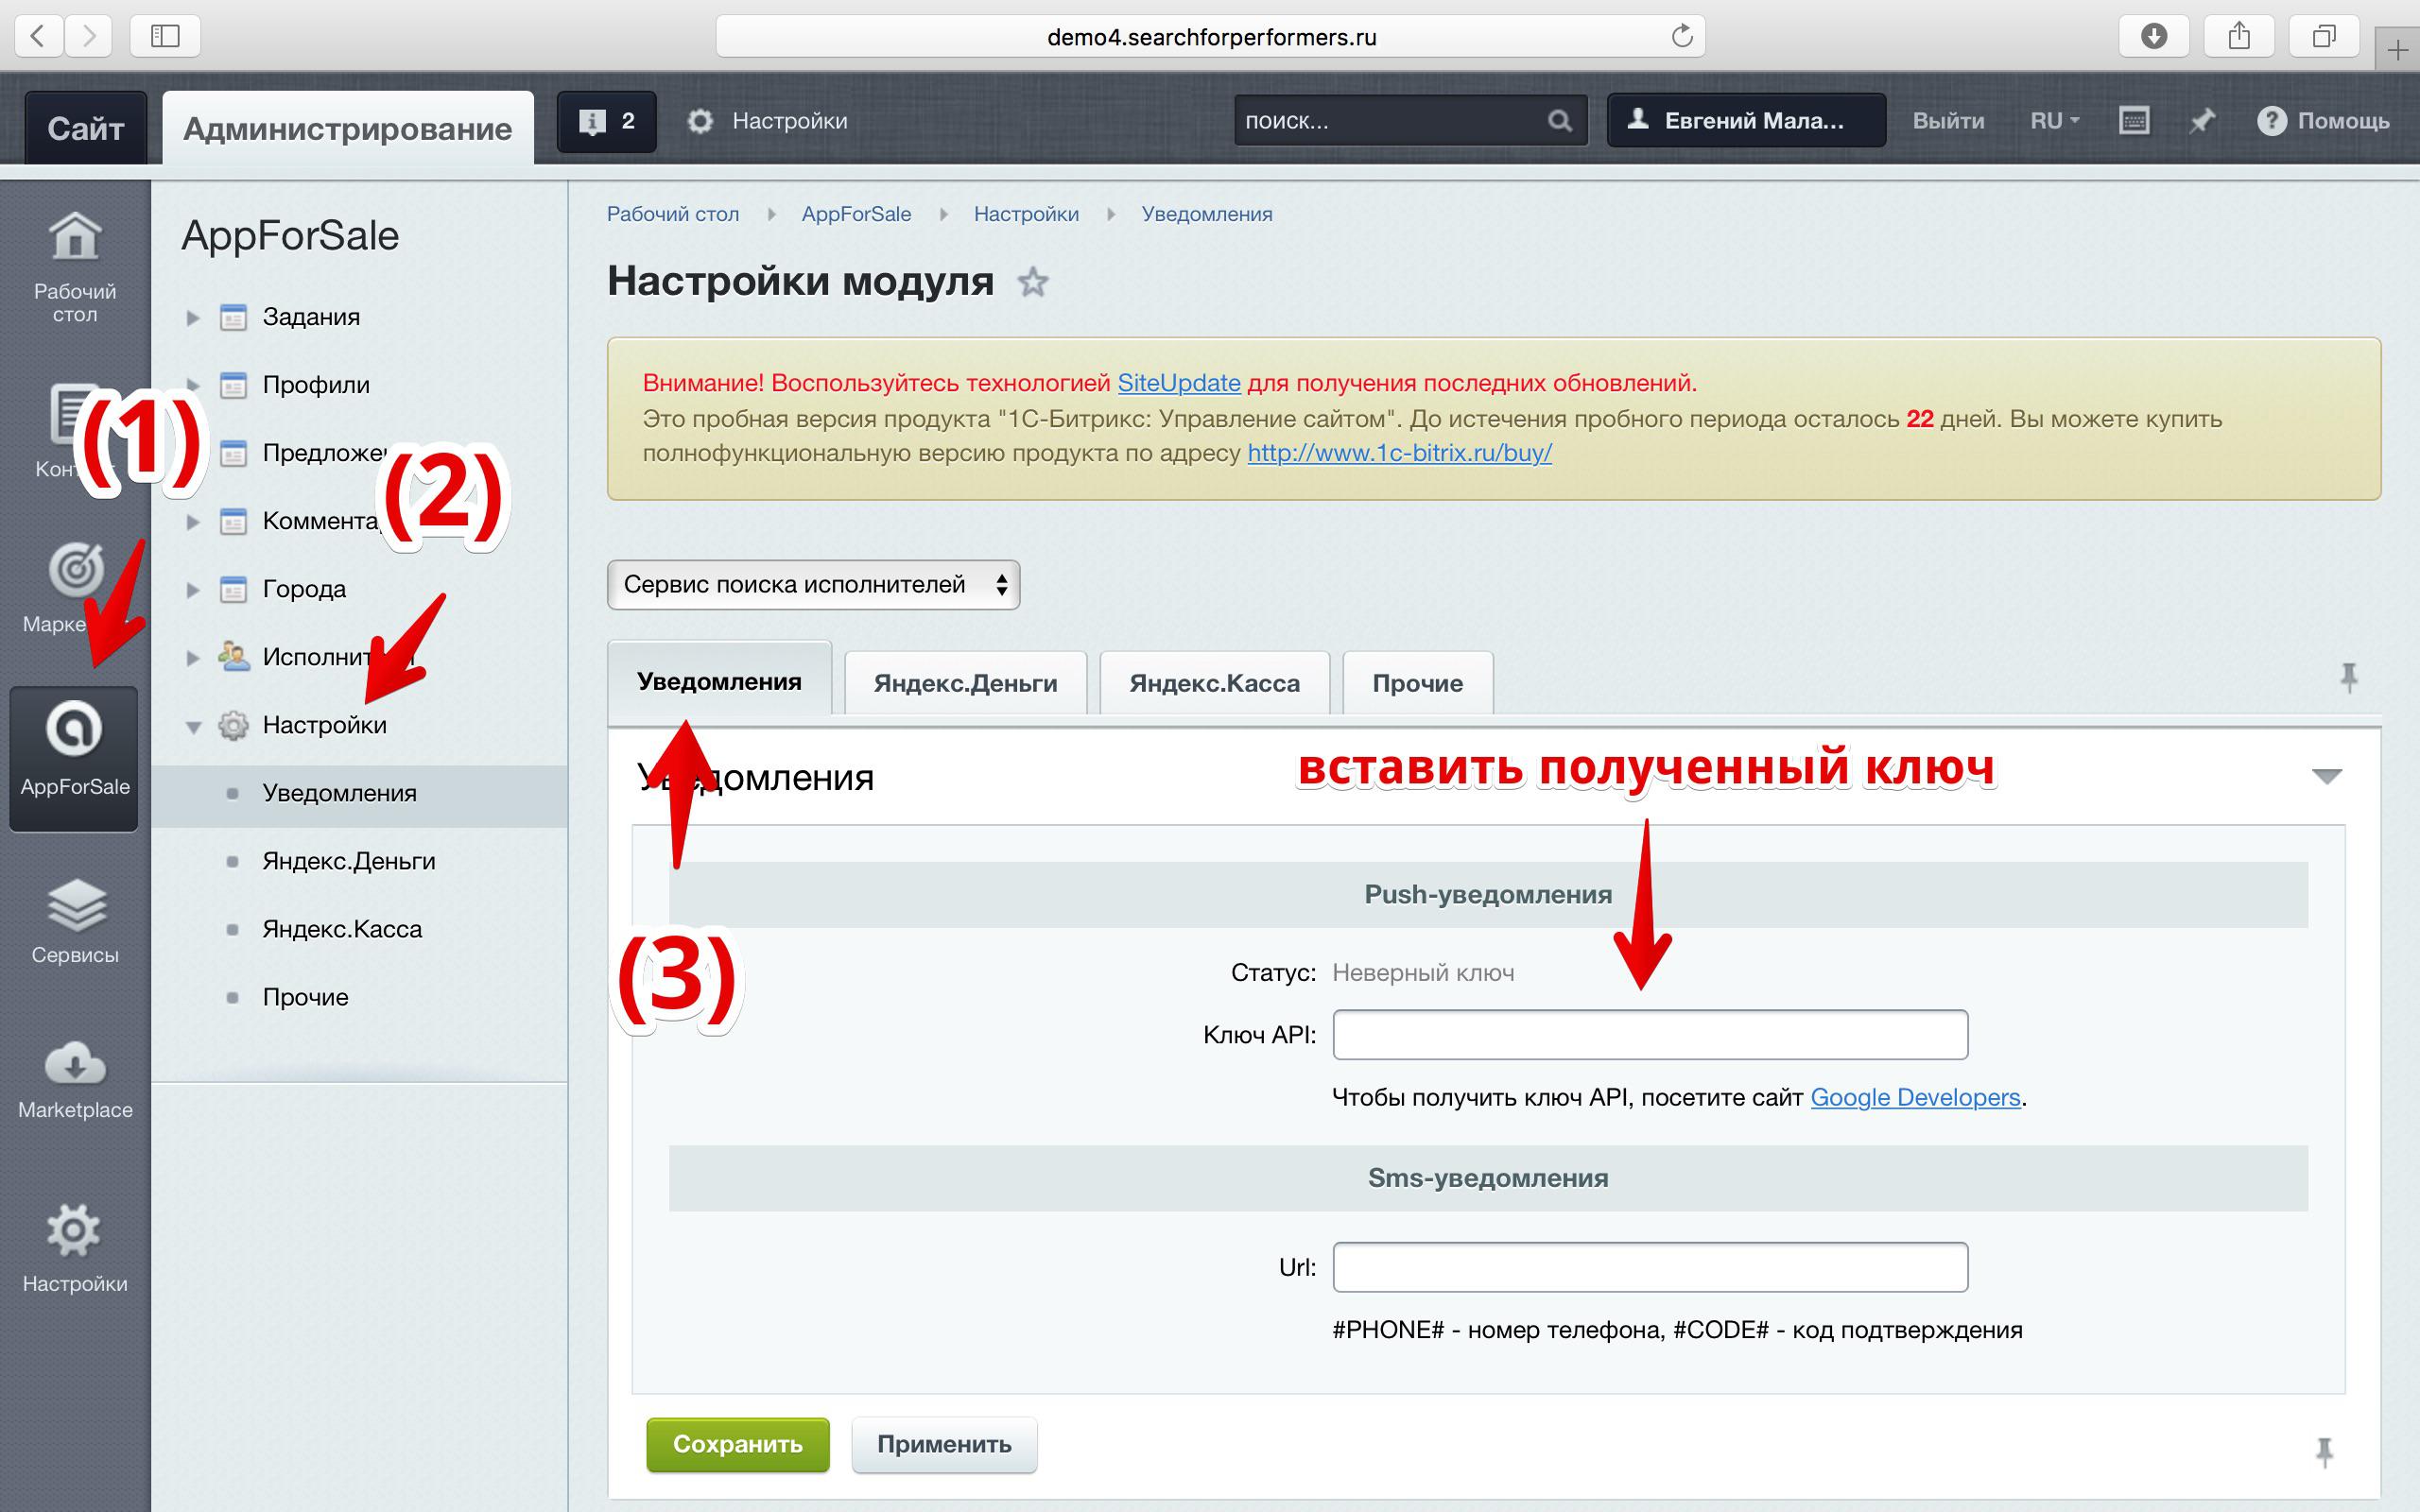Expand the Исполнители tree arrow
The width and height of the screenshot is (2420, 1512).
193,658
